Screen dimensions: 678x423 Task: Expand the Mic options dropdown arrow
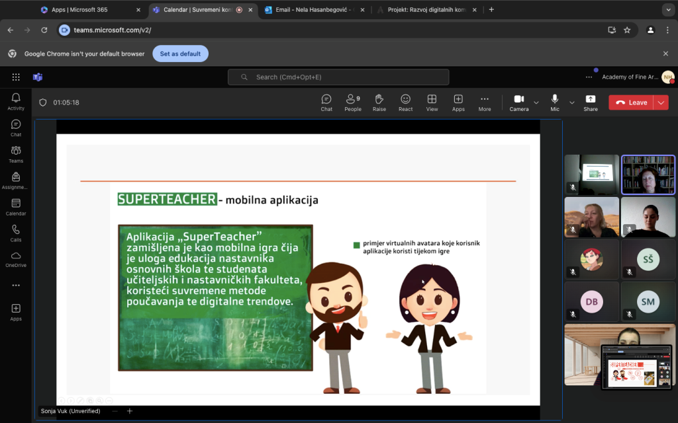pos(572,102)
